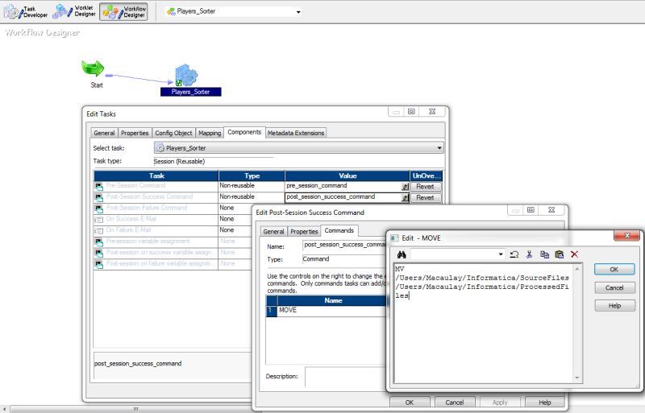Viewport: 645px width, 413px height.
Task: Click the Copy icon in Edit MOVE
Action: pyautogui.click(x=544, y=254)
